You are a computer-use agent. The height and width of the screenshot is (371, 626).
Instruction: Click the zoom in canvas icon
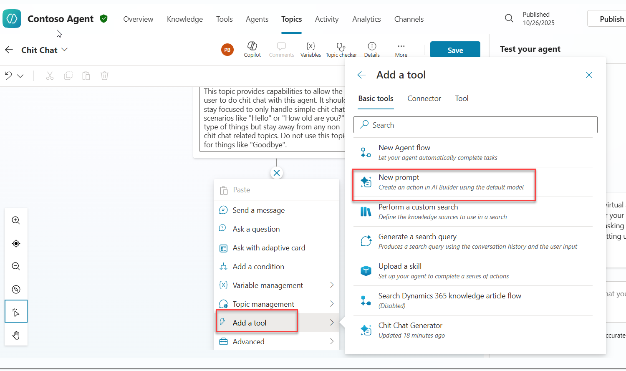tap(16, 220)
